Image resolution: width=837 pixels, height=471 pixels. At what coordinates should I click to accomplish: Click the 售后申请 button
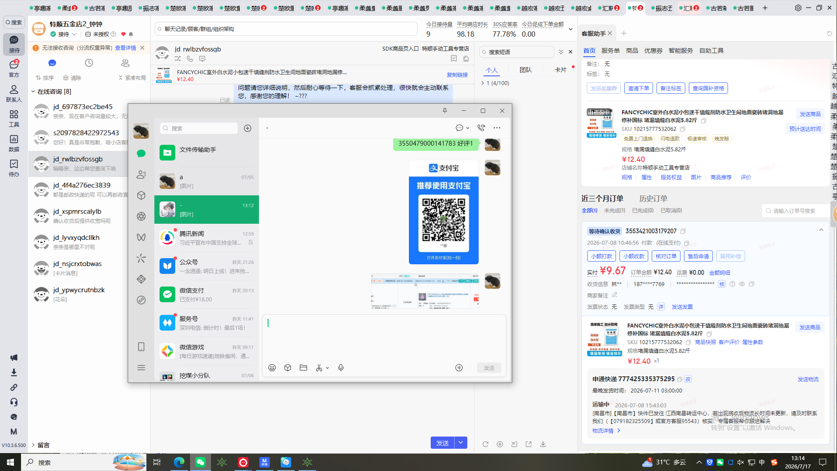(x=698, y=256)
